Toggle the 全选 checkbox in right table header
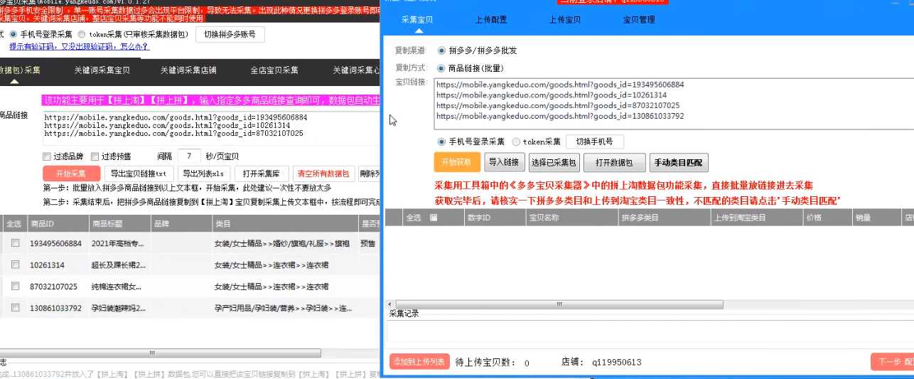The height and width of the screenshot is (379, 914). (434, 218)
